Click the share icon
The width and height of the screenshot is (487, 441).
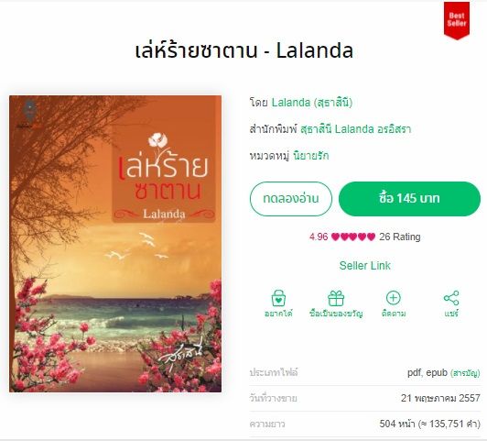click(x=451, y=298)
